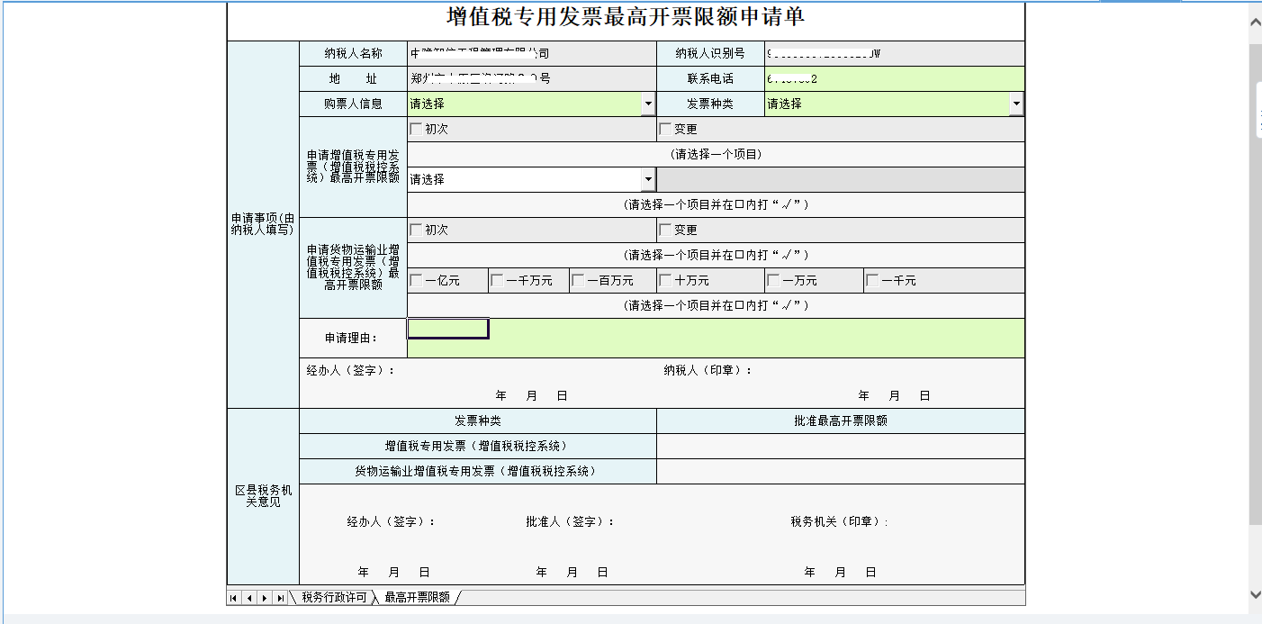Viewport: 1262px width, 624px height.
Task: Open the 购票人信息 dropdown
Action: 648,103
